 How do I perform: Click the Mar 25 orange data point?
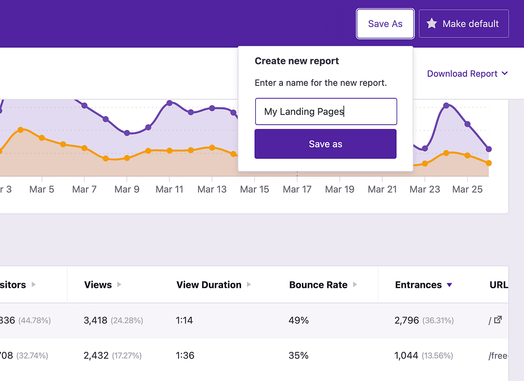(x=467, y=155)
